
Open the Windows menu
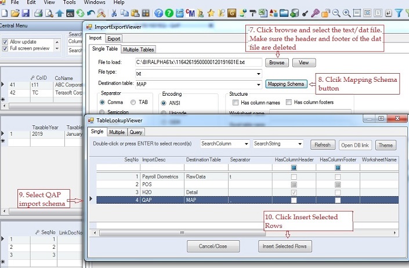tap(95, 2)
